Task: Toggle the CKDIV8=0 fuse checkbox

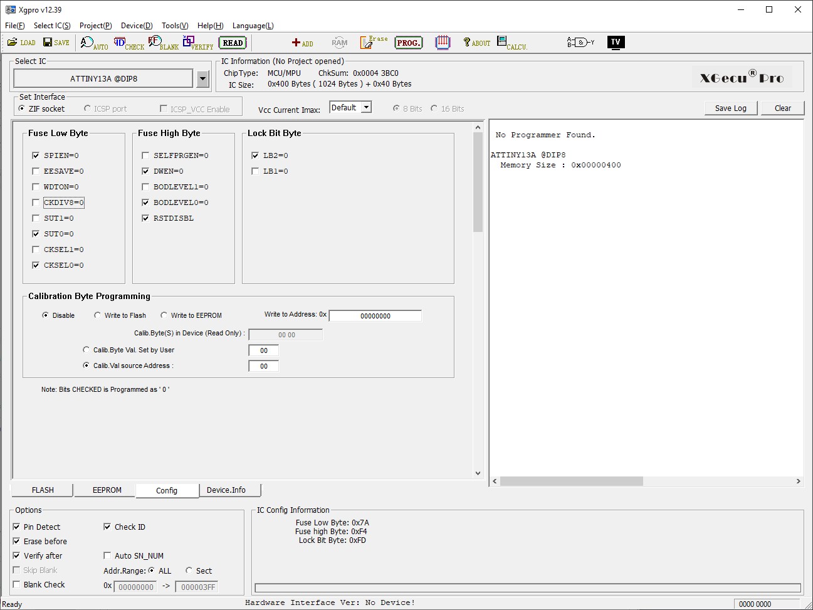Action: coord(36,202)
